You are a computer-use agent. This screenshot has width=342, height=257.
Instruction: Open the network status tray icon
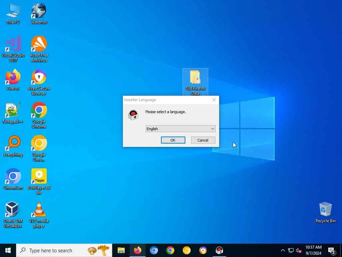291,250
